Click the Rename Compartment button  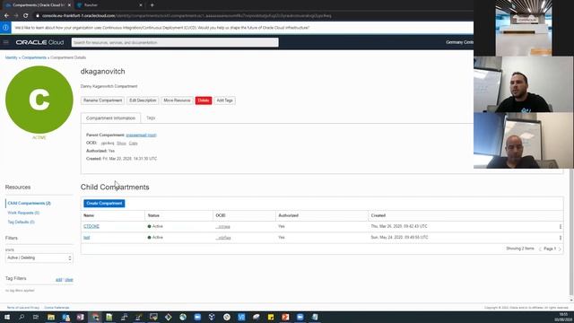(x=102, y=100)
